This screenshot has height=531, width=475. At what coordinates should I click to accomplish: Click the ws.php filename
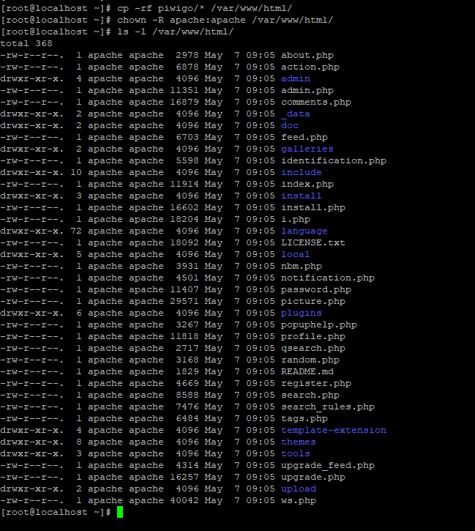299,500
